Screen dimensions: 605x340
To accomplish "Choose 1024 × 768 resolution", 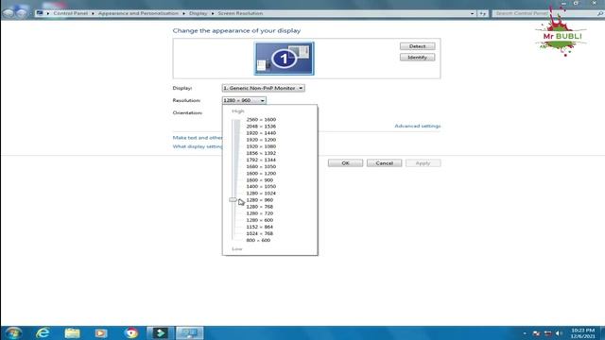I will pyautogui.click(x=259, y=233).
